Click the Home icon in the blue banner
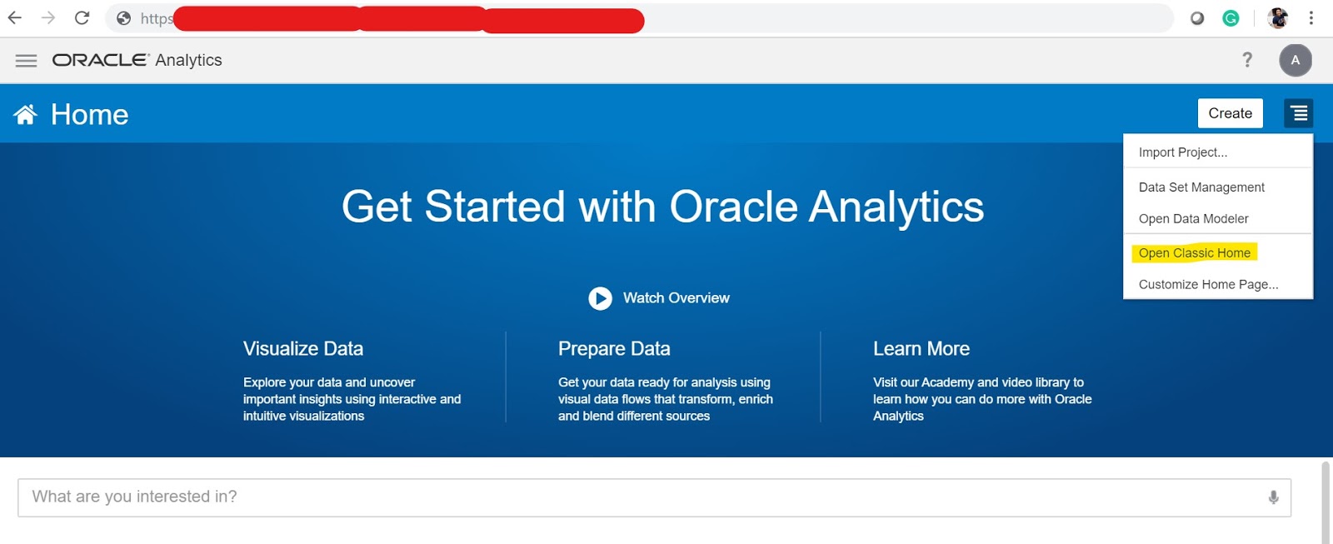 coord(24,113)
